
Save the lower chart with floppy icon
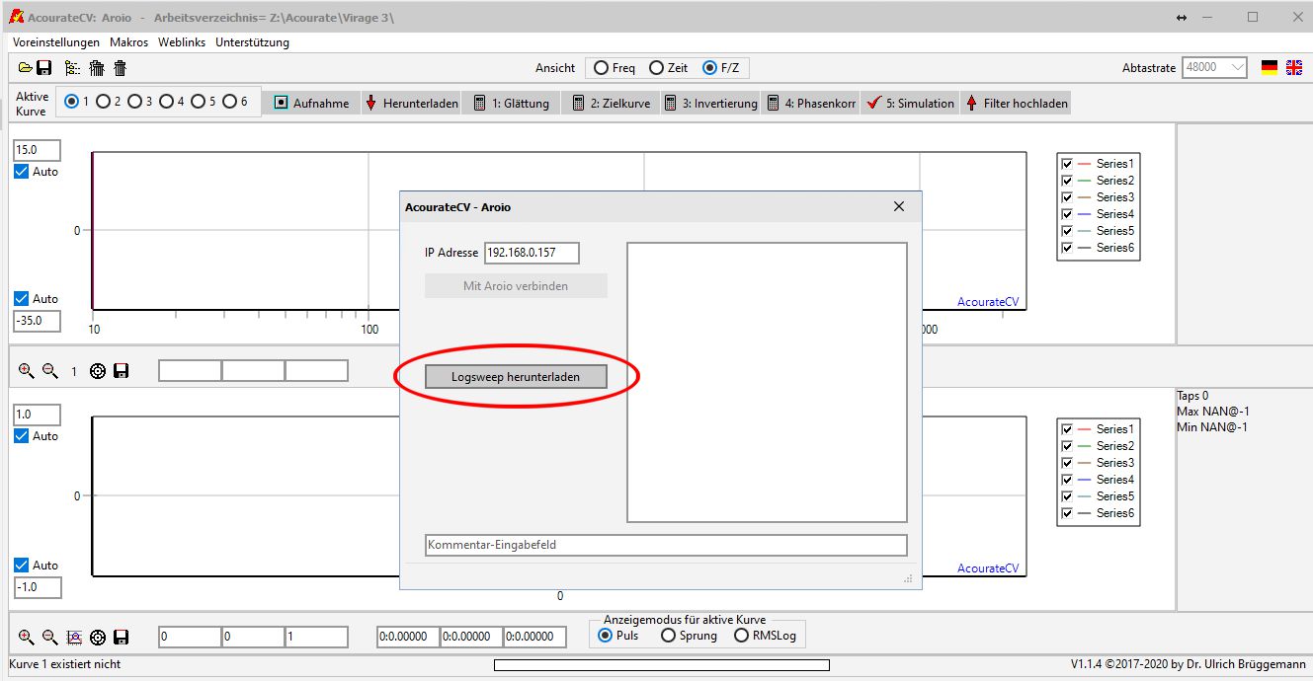[122, 638]
